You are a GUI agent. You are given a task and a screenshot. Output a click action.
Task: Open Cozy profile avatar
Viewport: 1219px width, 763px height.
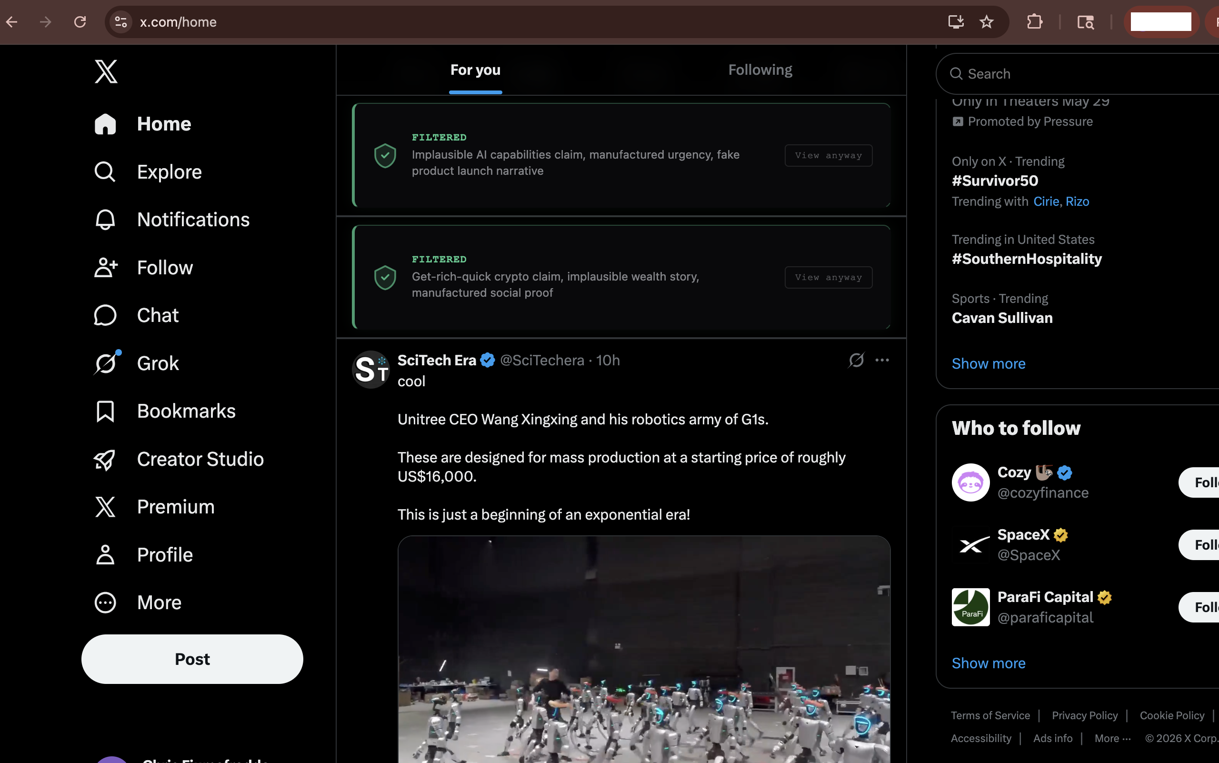point(970,482)
